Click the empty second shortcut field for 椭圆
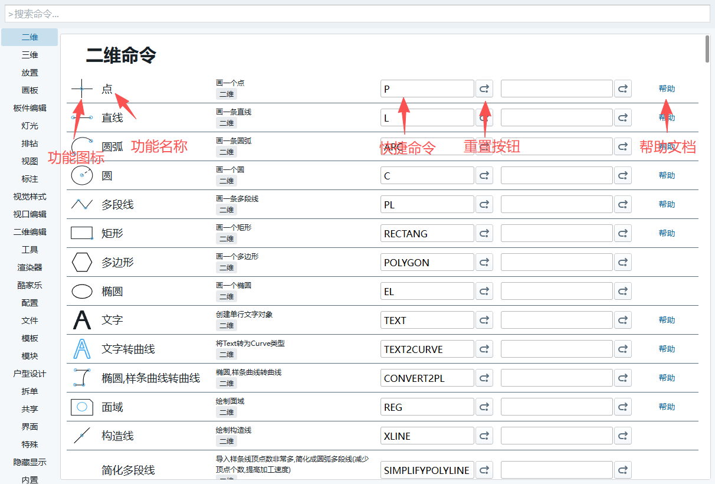This screenshot has height=484, width=715. (556, 292)
